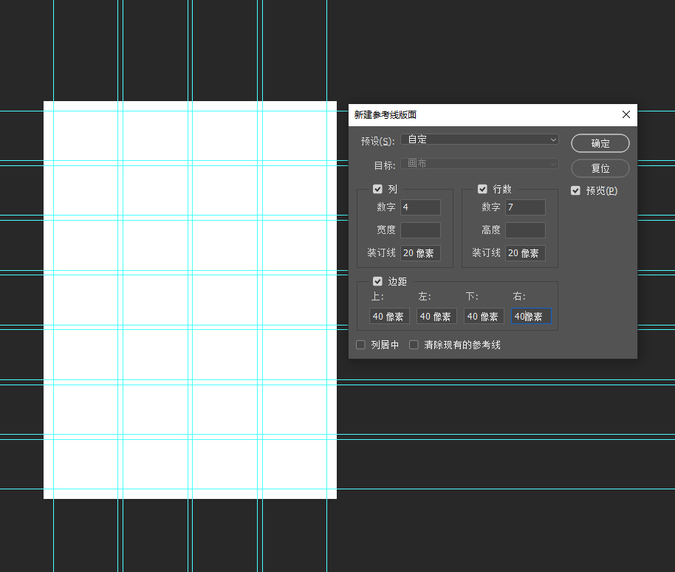Screen dimensions: 675x572
Task: Enable the 列居中 checkbox
Action: [361, 345]
